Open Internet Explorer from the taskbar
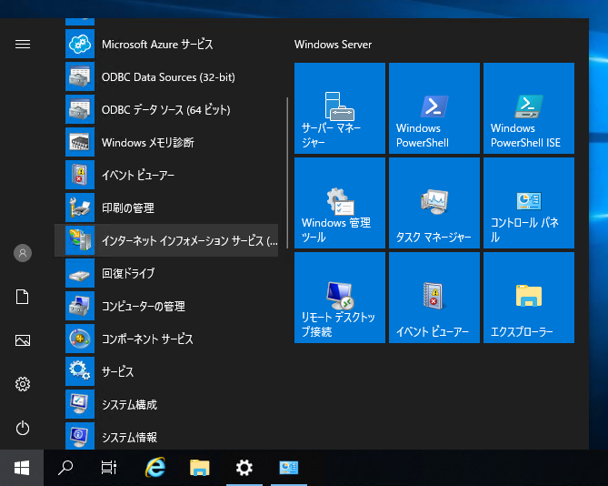Viewport: 608px width, 486px height. click(x=155, y=468)
